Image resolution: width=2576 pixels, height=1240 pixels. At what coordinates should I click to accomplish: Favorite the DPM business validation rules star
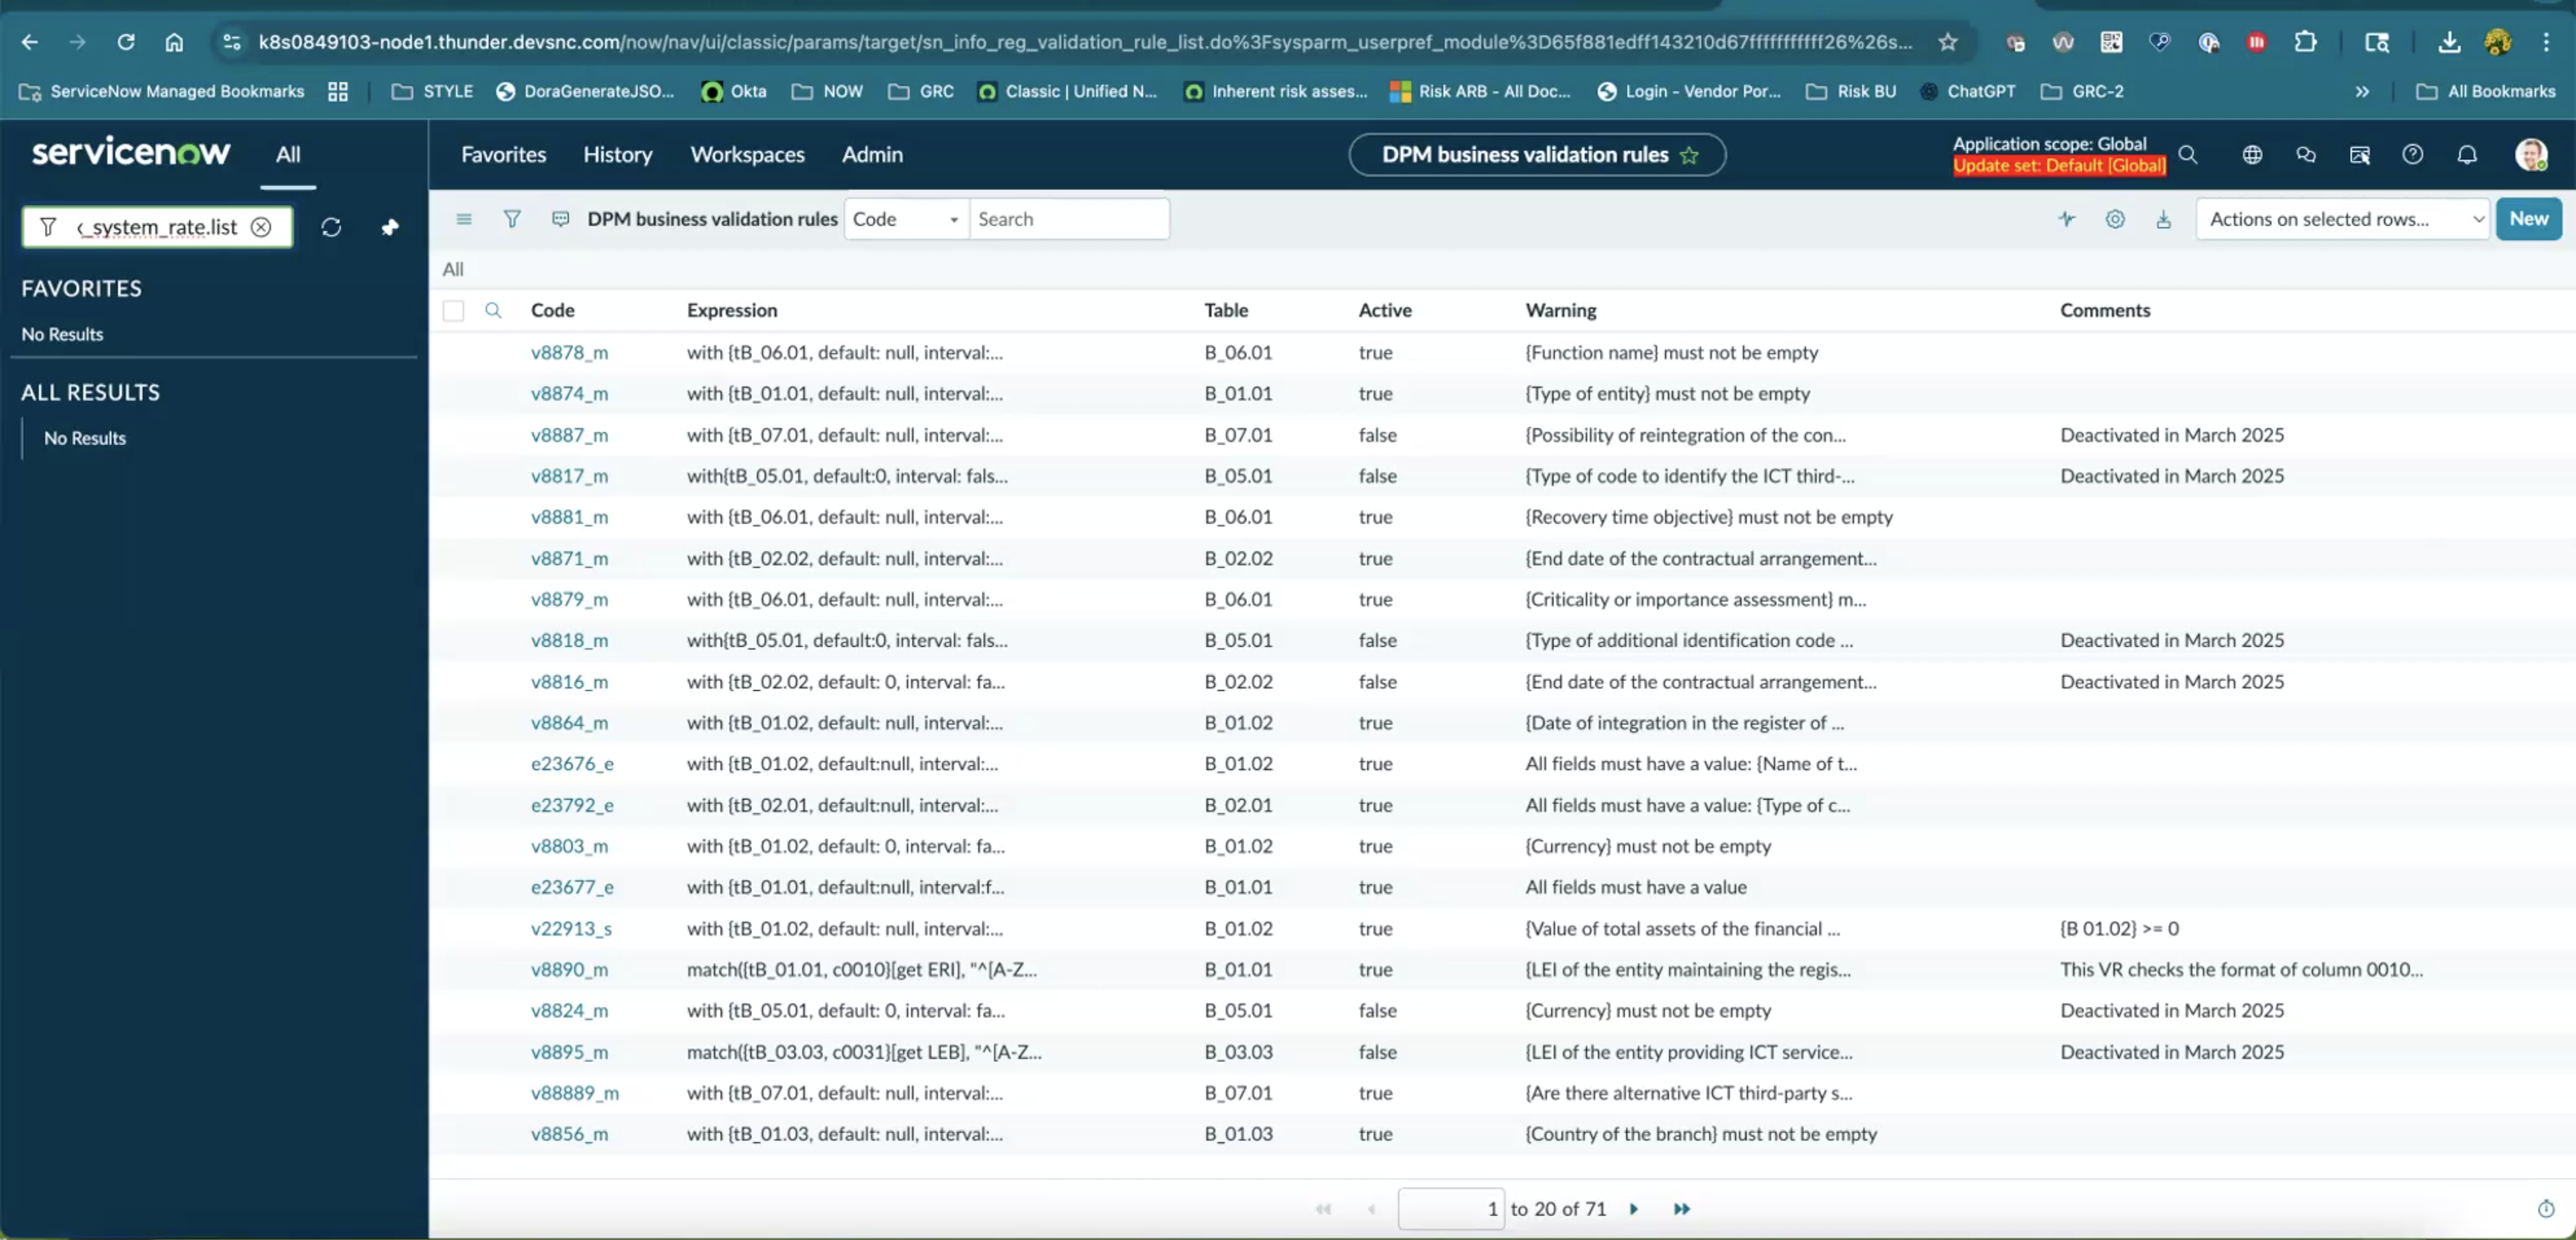pos(1690,155)
